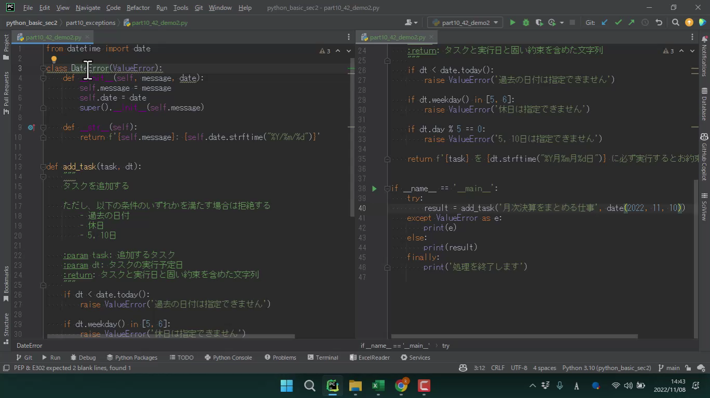Toggle the Structure side panel

(x=6, y=324)
